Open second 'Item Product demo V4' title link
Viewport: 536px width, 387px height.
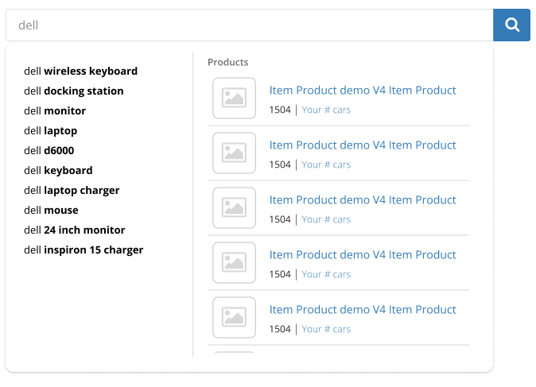pyautogui.click(x=363, y=145)
